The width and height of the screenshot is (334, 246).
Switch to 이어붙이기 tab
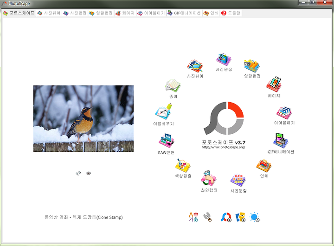click(x=151, y=13)
